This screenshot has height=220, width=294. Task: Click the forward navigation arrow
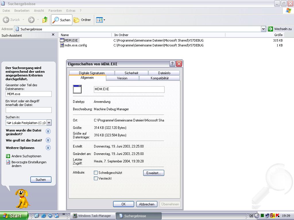click(x=31, y=20)
